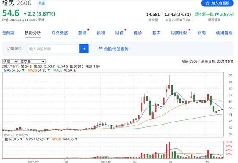Expand the 週線 period dropdown

10,61
